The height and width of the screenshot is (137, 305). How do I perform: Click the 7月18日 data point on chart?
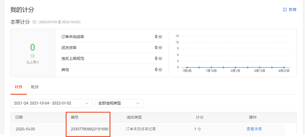pyautogui.click(x=211, y=67)
